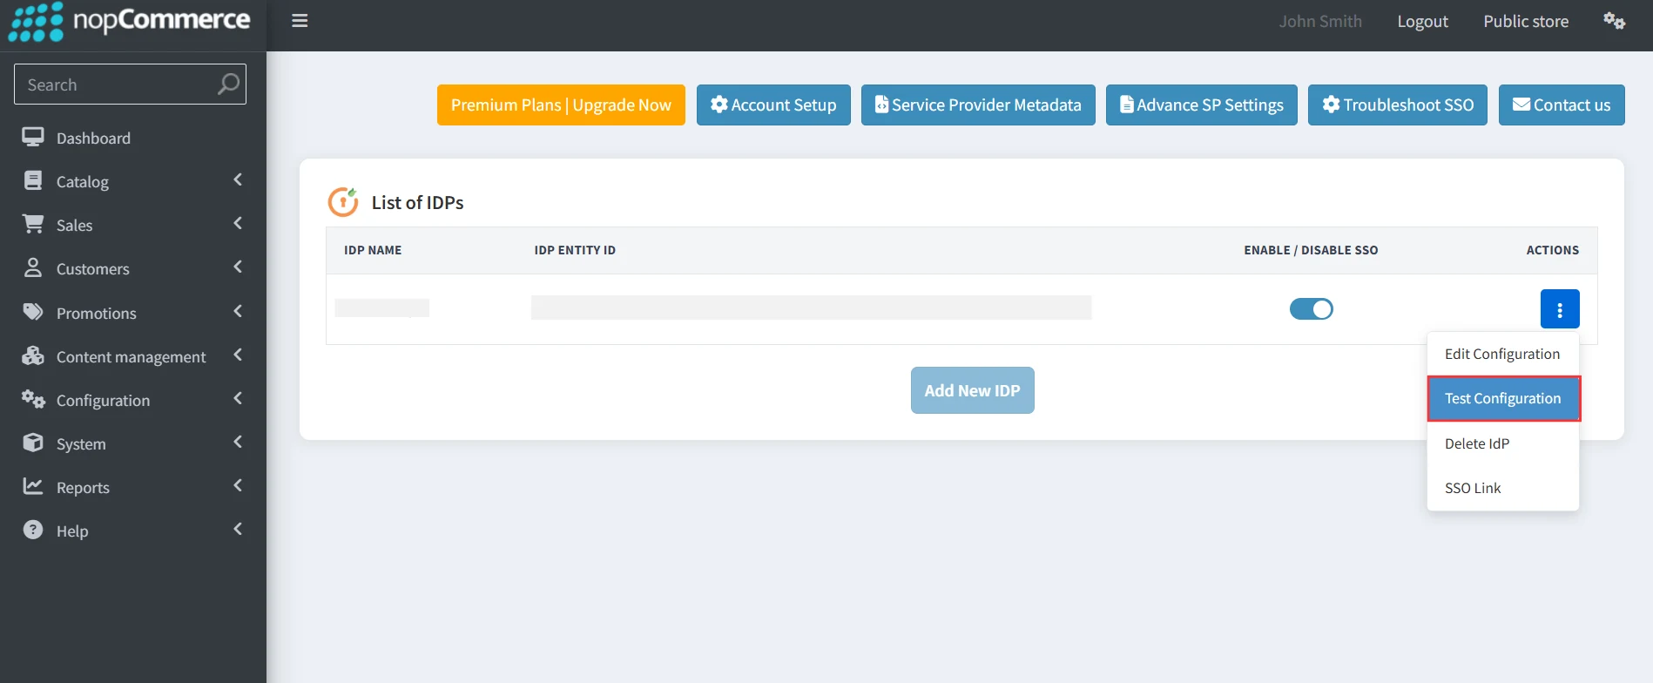Screen dimensions: 1653x683
Task: Click the List of IDPs heading
Action: [417, 202]
